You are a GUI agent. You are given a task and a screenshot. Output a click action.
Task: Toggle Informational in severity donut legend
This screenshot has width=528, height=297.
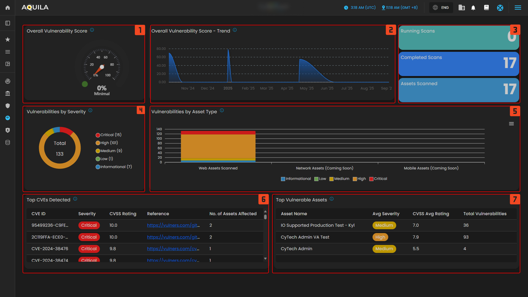pos(114,167)
